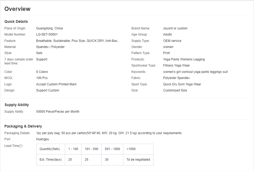Click the truncated Feature value text
Screen dimensions: 254x171
78,41
